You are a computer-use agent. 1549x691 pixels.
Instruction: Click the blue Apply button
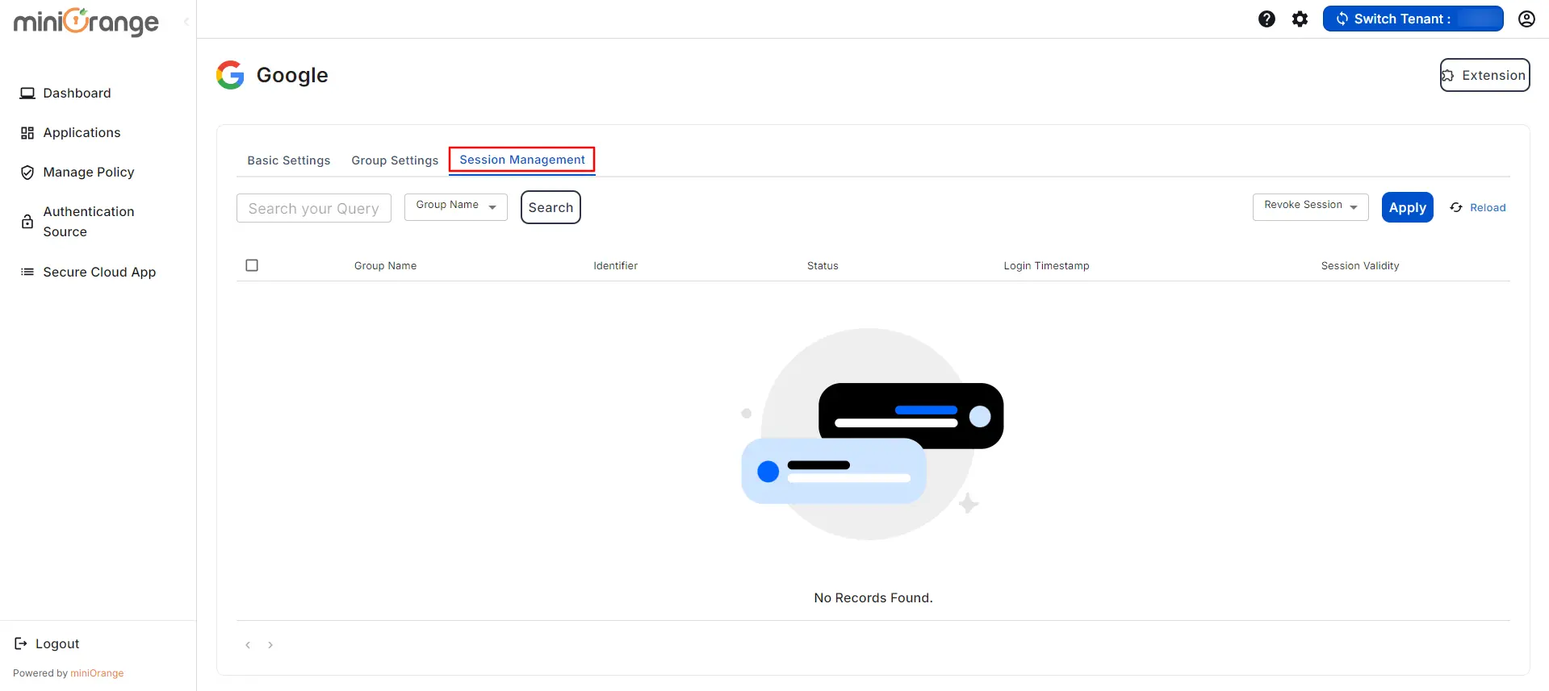point(1408,207)
